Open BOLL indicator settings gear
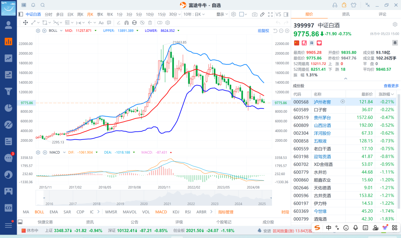401x238 pixels. [38, 31]
